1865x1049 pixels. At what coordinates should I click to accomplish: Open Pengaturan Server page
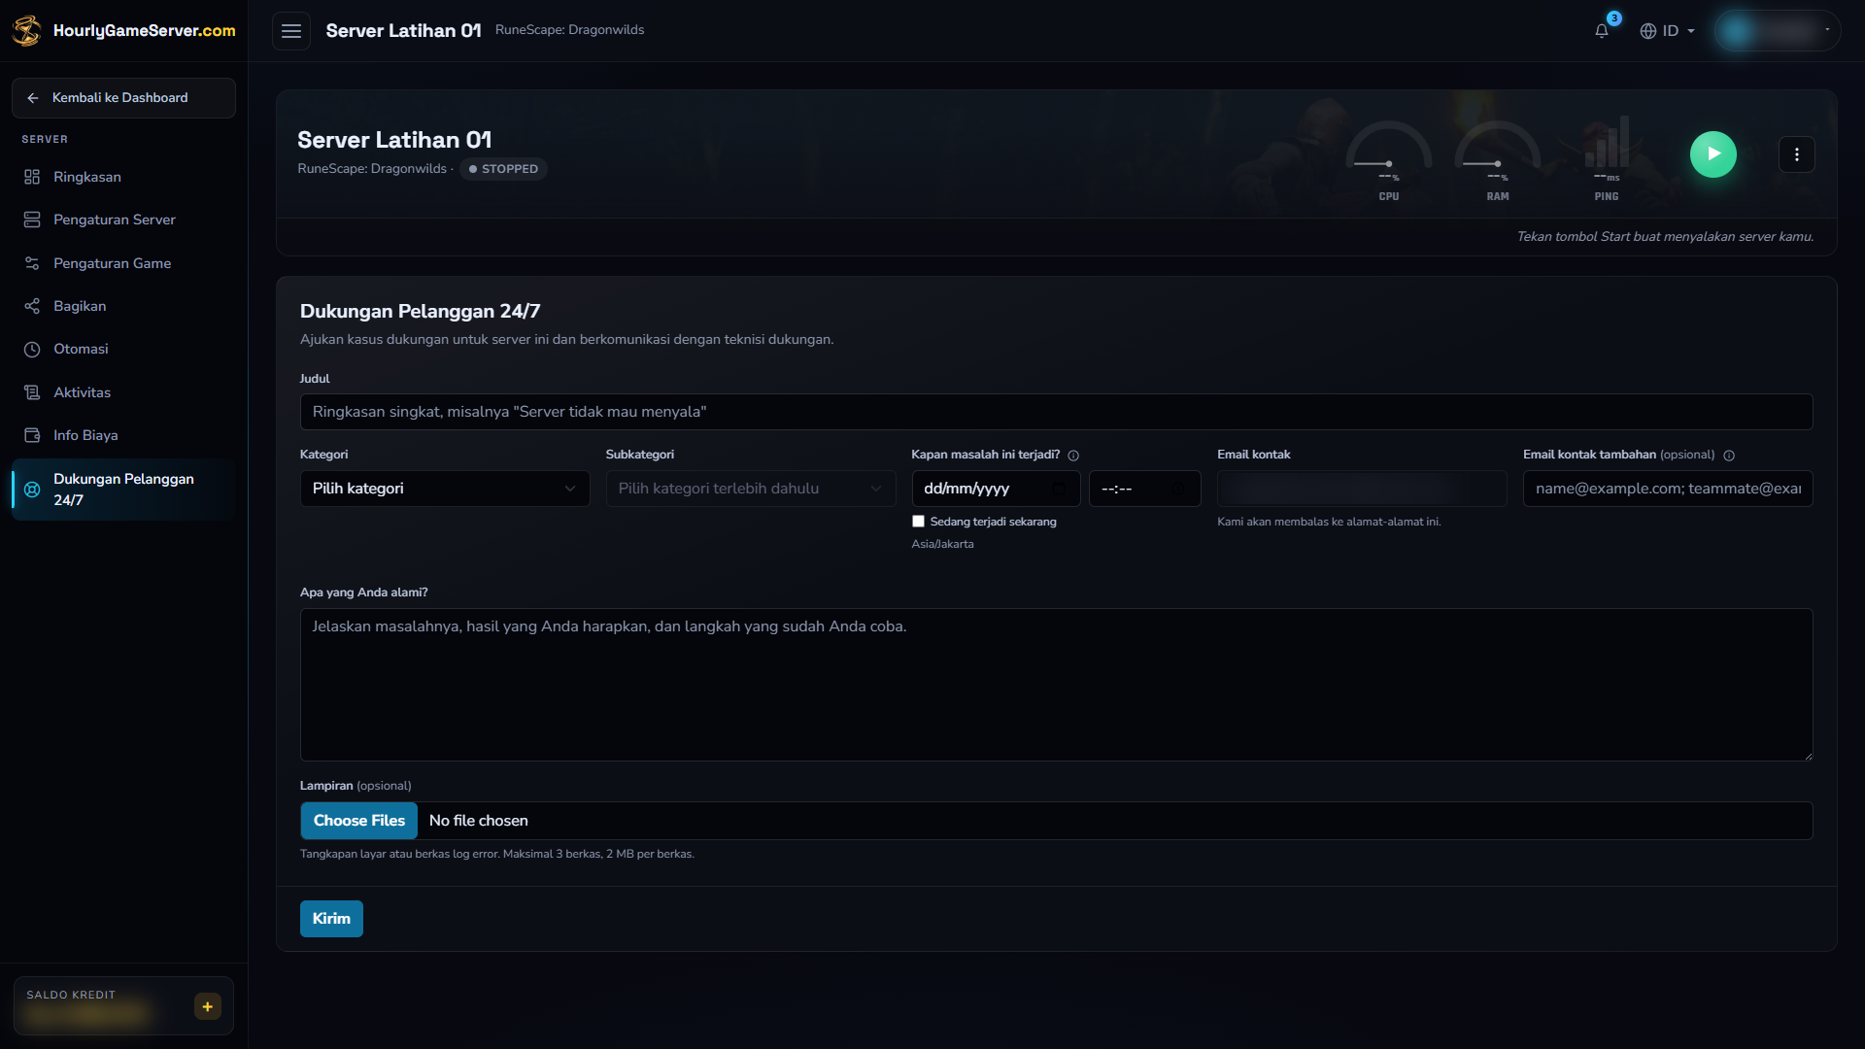click(x=123, y=220)
